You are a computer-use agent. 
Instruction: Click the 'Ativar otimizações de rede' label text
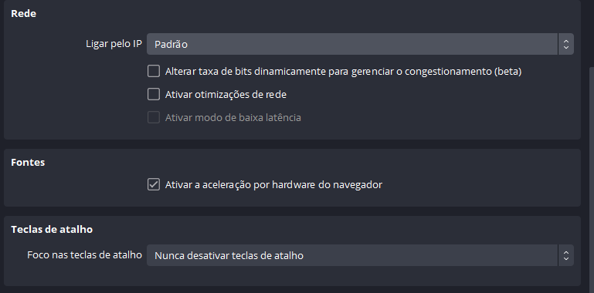[x=226, y=95]
